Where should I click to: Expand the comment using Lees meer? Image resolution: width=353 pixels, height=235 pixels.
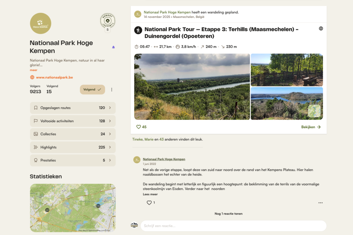click(150, 194)
